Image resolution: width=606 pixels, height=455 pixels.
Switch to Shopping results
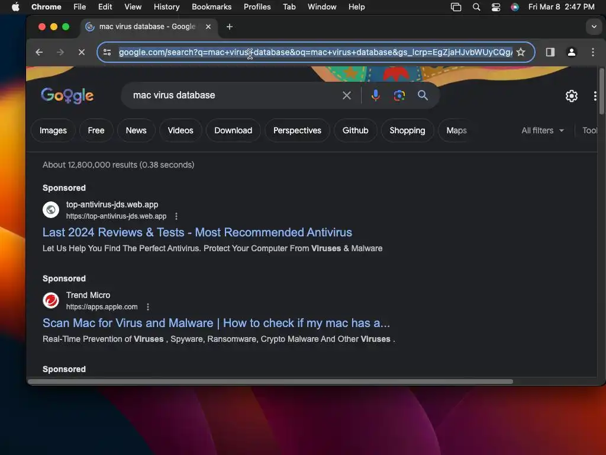(x=407, y=130)
